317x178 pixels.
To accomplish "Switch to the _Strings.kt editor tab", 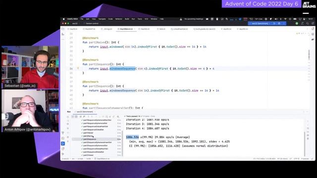I will [x=106, y=29].
